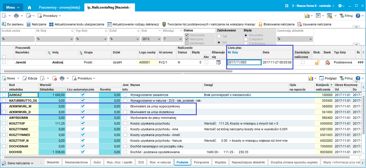Click the Do zestawu icon
The width and height of the screenshot is (366, 168).
(4, 24)
